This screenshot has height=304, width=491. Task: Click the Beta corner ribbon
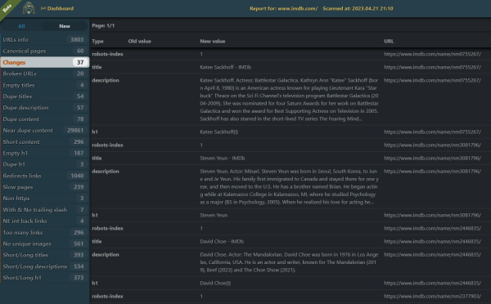tap(7, 7)
